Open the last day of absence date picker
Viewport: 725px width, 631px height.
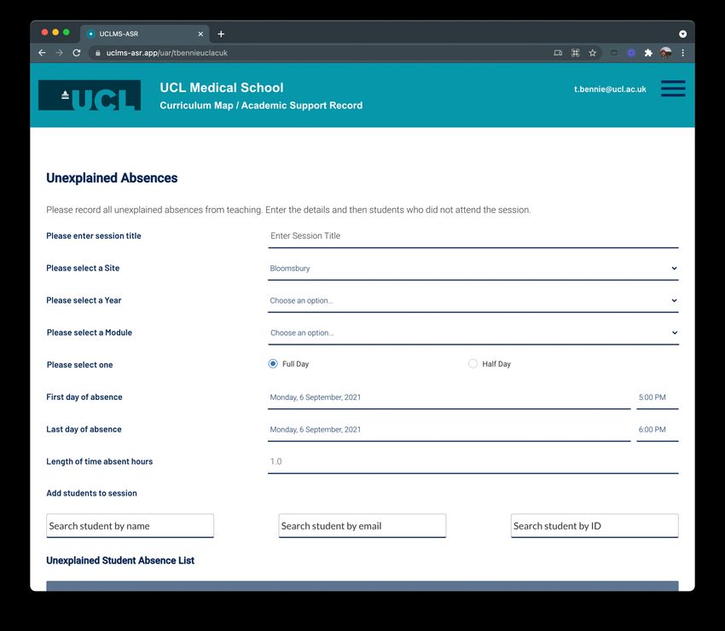tap(449, 430)
